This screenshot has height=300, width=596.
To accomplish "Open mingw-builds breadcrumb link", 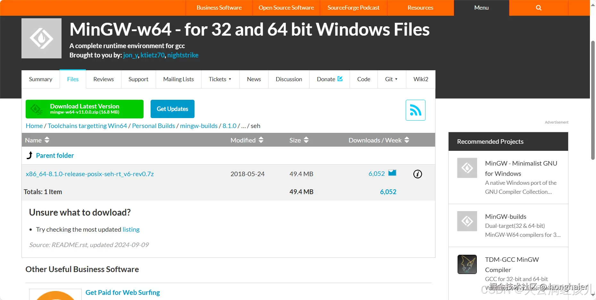I will pyautogui.click(x=199, y=126).
